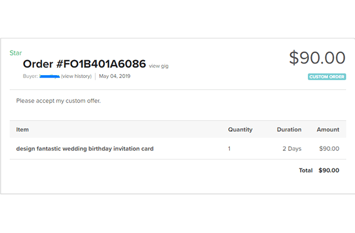This screenshot has width=355, height=233.
Task: Click the Item column header
Action: click(x=23, y=129)
